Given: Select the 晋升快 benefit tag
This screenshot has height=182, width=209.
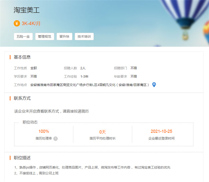Looking at the screenshot, I should point(64,37).
